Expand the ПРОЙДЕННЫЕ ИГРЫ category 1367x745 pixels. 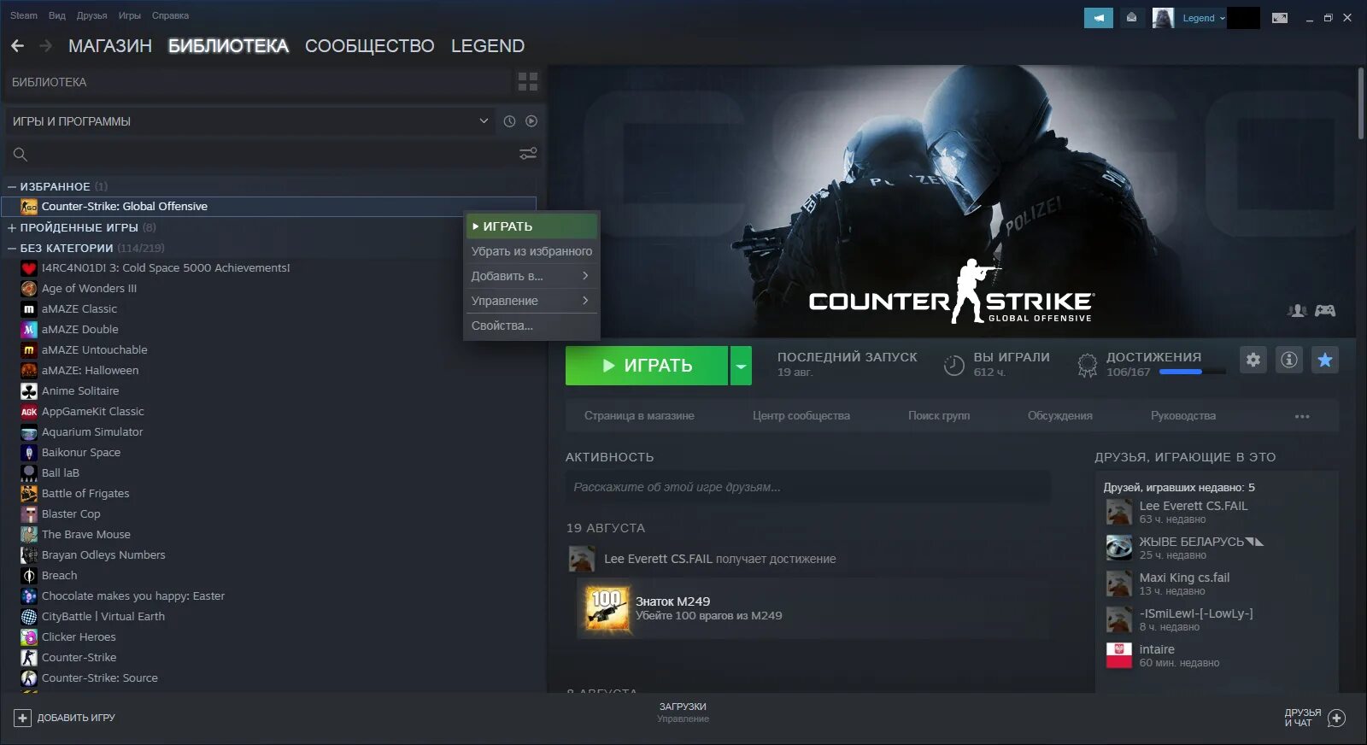pos(12,227)
